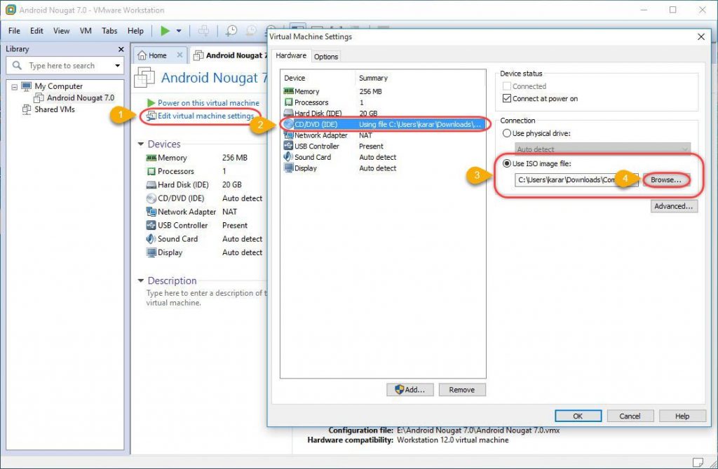This screenshot has width=718, height=469.
Task: Click the Browse button for the ISO file
Action: tap(665, 180)
